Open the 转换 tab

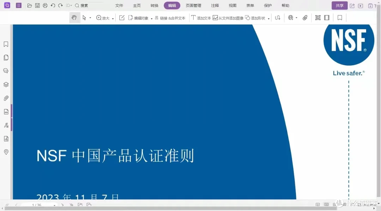pyautogui.click(x=154, y=5)
